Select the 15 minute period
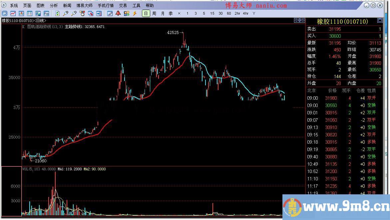Viewport: 390px width, 220px height. click(212, 13)
